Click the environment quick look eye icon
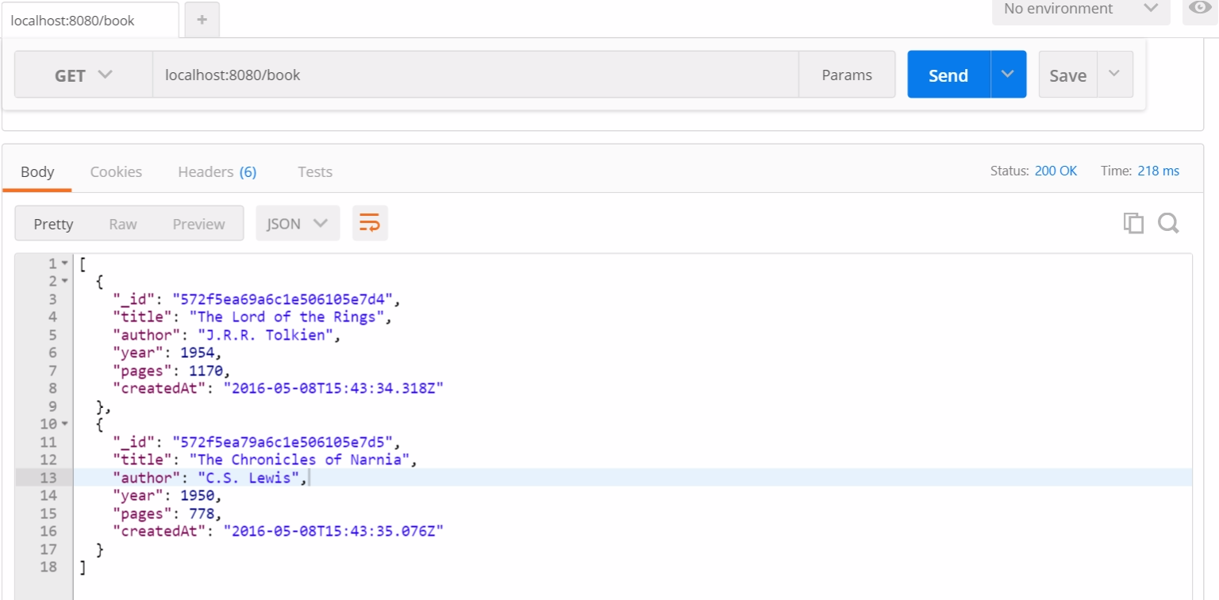The image size is (1219, 600). click(1201, 9)
